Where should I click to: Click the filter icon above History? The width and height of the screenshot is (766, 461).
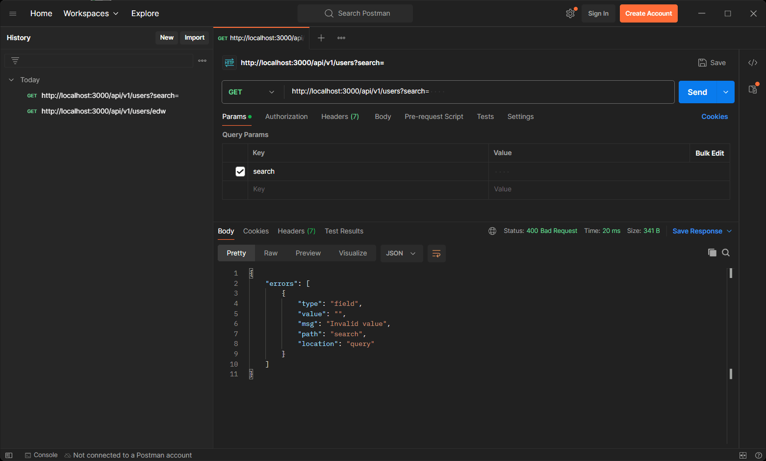15,60
